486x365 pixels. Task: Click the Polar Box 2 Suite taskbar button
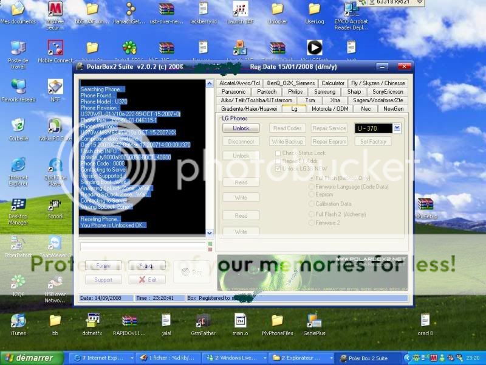point(368,358)
